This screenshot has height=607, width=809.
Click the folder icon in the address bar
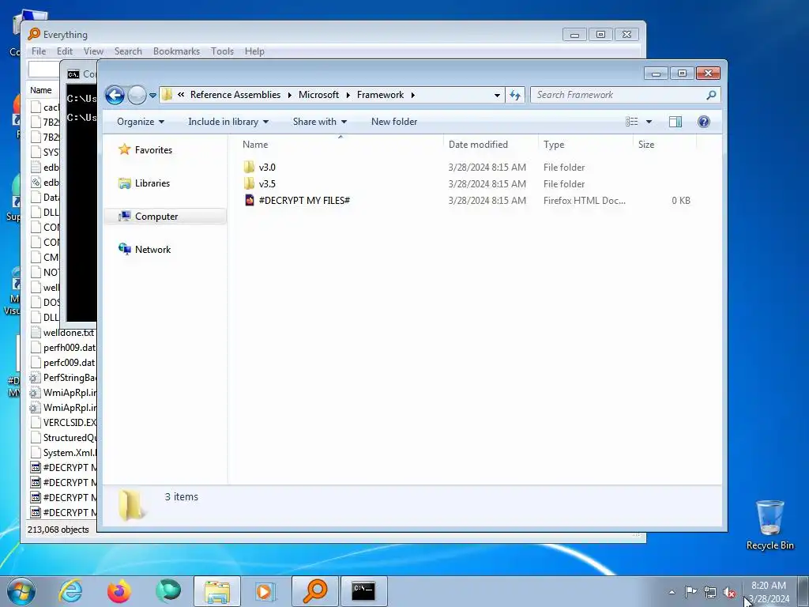tap(167, 95)
